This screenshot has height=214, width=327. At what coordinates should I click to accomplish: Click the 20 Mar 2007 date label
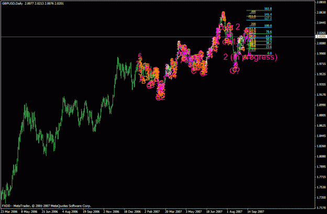coord(173,211)
